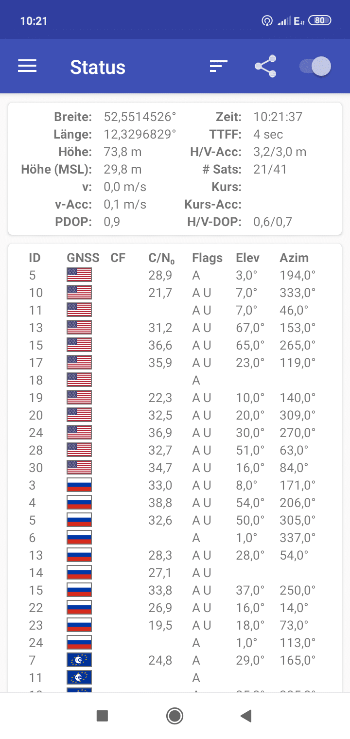Select the GLONASS satellite row ID 23

tap(175, 625)
